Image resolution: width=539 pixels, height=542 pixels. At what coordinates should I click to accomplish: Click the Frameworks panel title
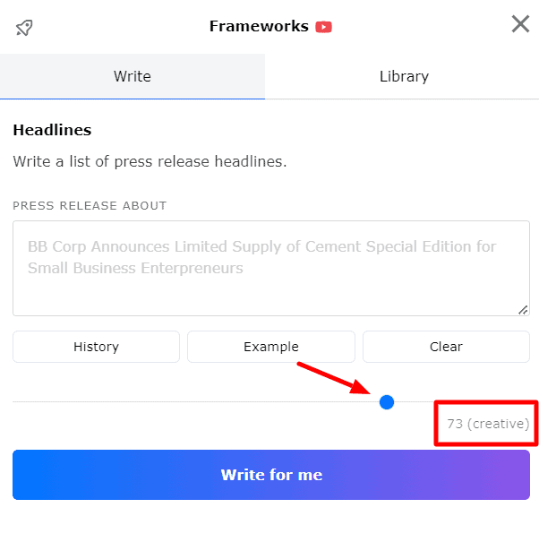(x=258, y=26)
